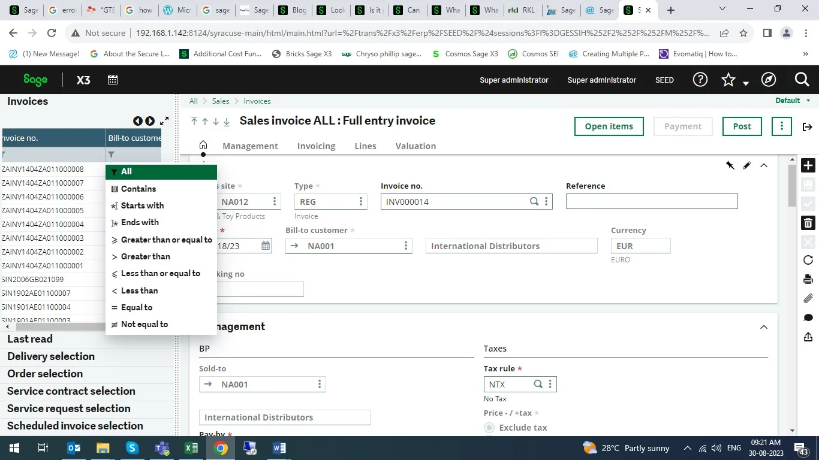The image size is (819, 460).
Task: Open actions menu for Sold-to NA001
Action: [320, 384]
